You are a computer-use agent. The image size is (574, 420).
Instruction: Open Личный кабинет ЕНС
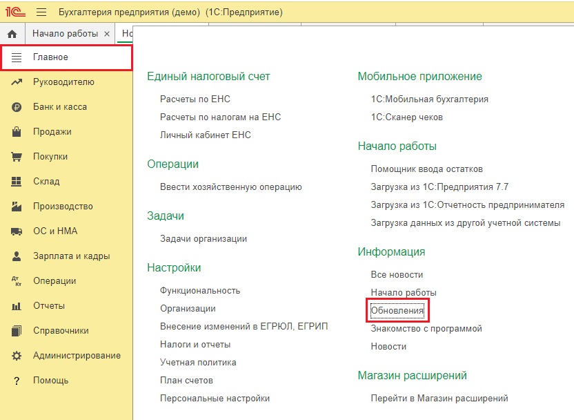click(206, 135)
